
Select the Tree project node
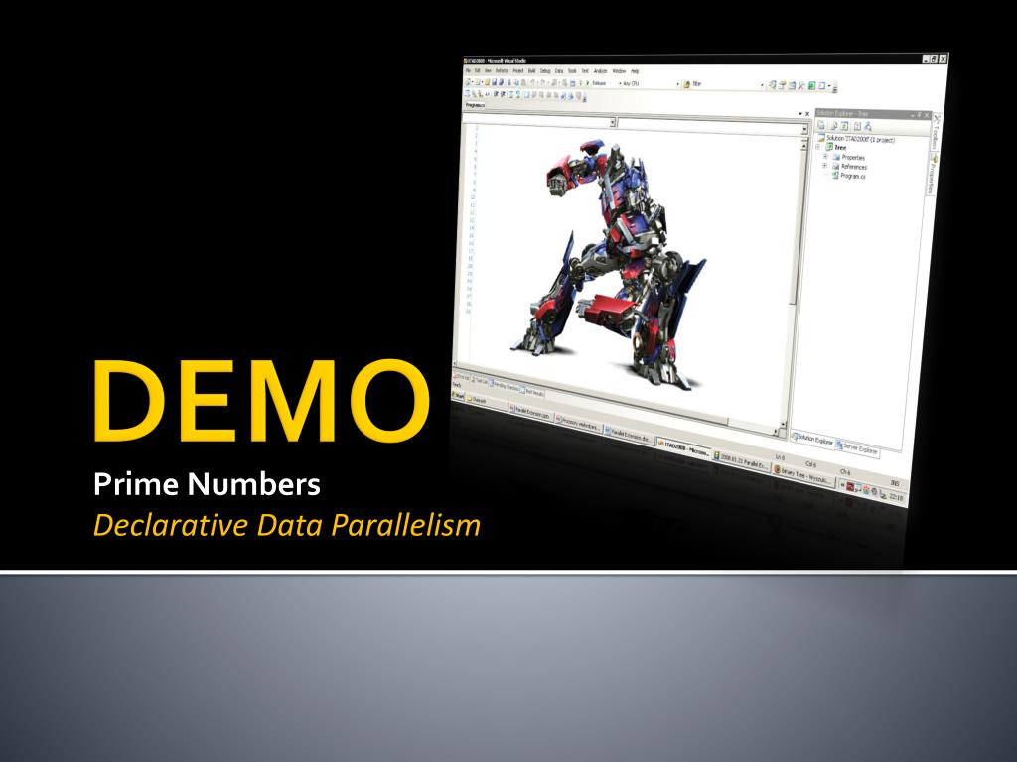coord(840,148)
